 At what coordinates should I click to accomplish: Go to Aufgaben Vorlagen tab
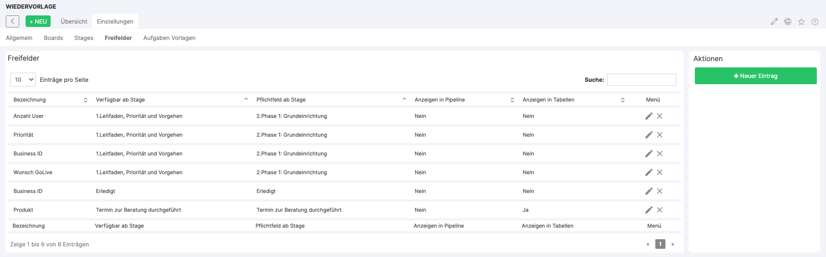pyautogui.click(x=169, y=38)
